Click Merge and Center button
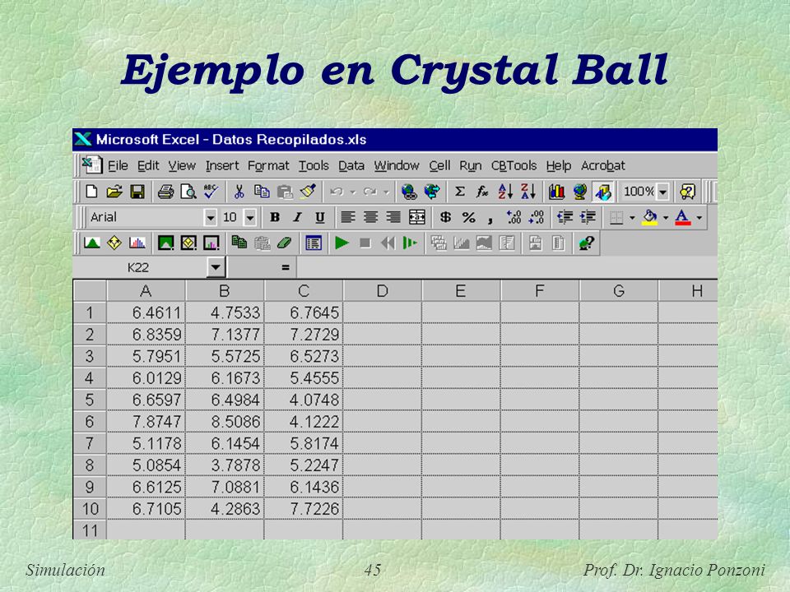Viewport: 790px width, 592px height. (x=416, y=217)
